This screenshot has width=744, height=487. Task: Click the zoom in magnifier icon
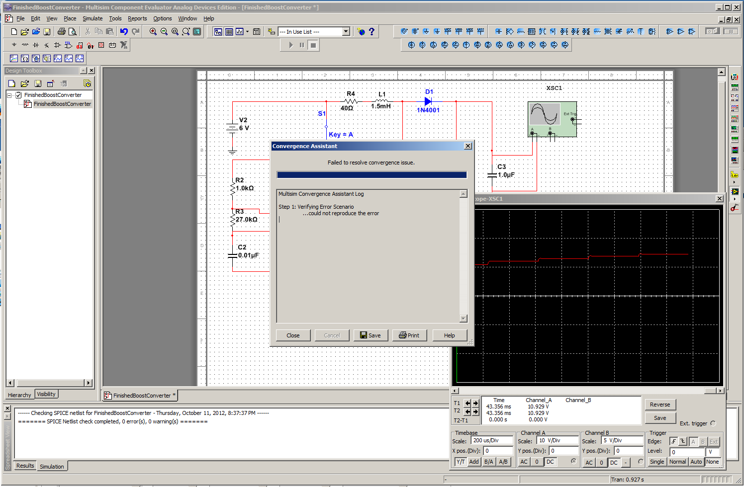tap(153, 32)
